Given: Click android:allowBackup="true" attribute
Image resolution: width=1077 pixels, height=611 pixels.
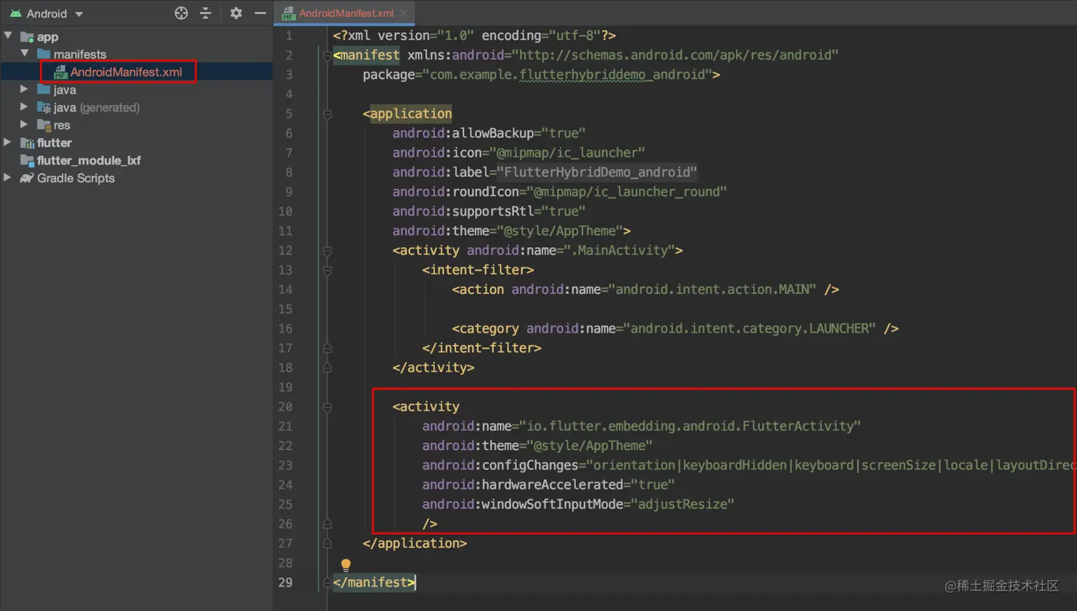Looking at the screenshot, I should click(489, 133).
